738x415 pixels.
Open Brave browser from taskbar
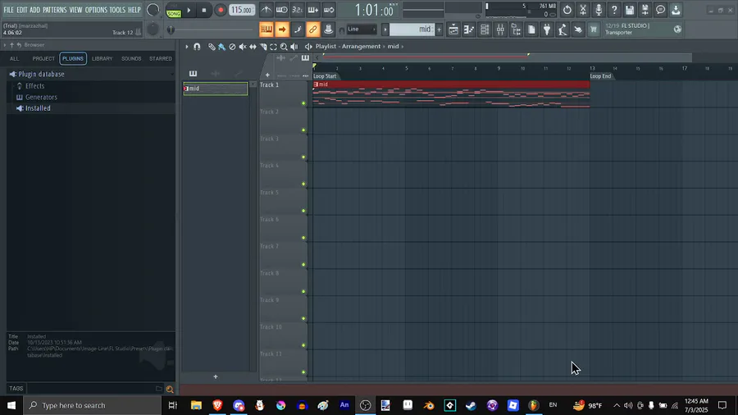click(217, 405)
